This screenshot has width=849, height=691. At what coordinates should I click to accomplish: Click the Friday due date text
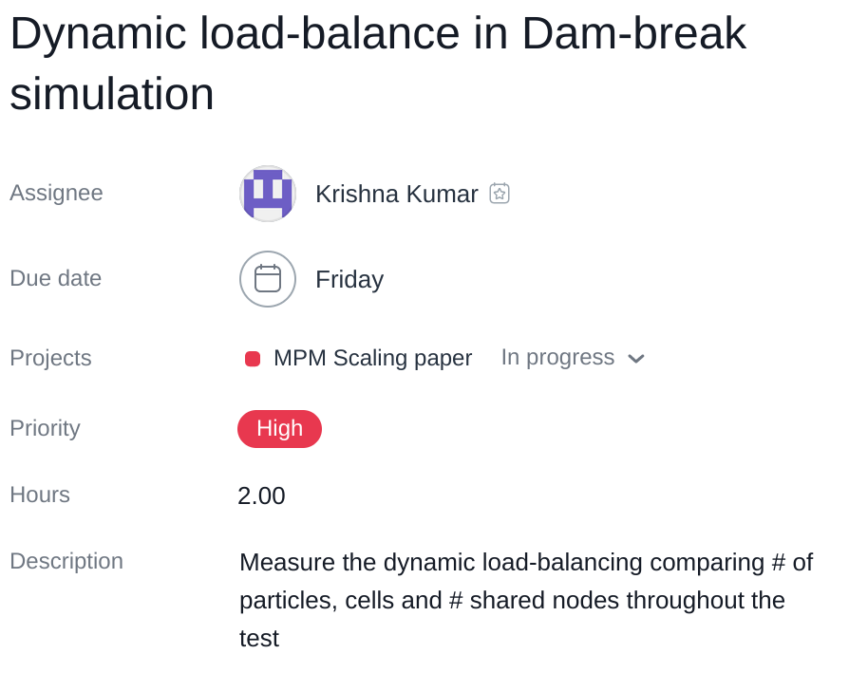[x=349, y=280]
